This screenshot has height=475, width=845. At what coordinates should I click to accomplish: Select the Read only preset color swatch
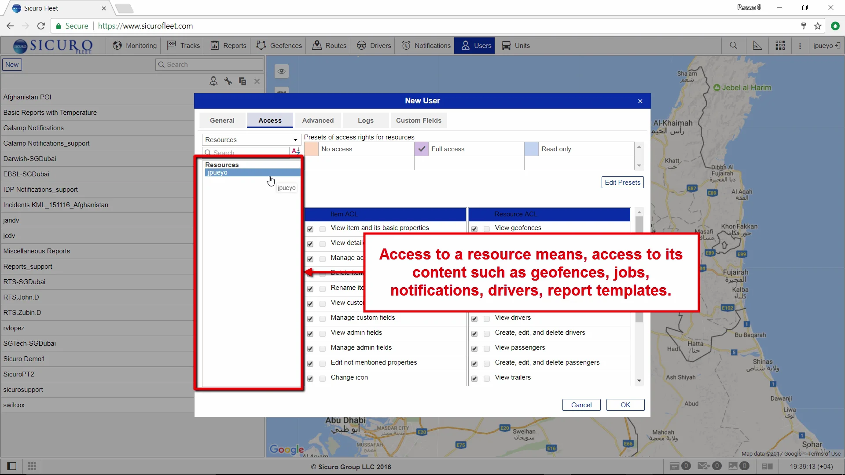pos(531,149)
